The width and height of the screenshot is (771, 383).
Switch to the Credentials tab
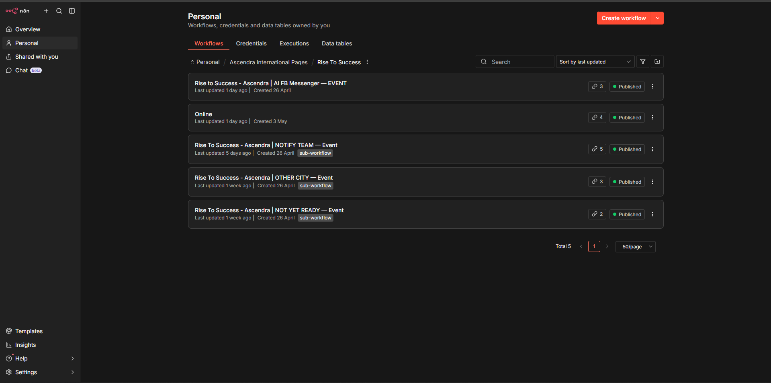tap(251, 43)
